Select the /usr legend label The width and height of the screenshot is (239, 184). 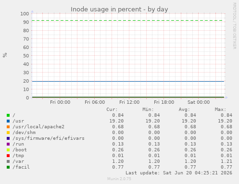(18, 121)
